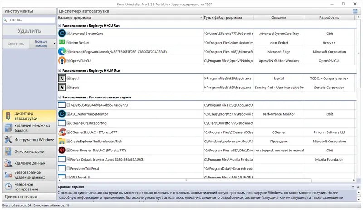Open the search options dropdown arrow
363x210 pixels.
point(8,20)
